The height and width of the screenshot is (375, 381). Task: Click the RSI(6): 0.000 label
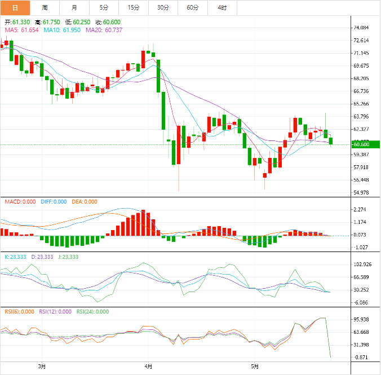click(19, 311)
